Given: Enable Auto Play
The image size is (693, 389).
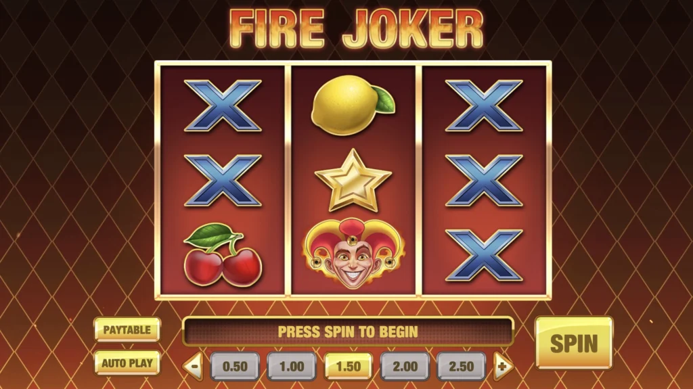Looking at the screenshot, I should coord(127,363).
